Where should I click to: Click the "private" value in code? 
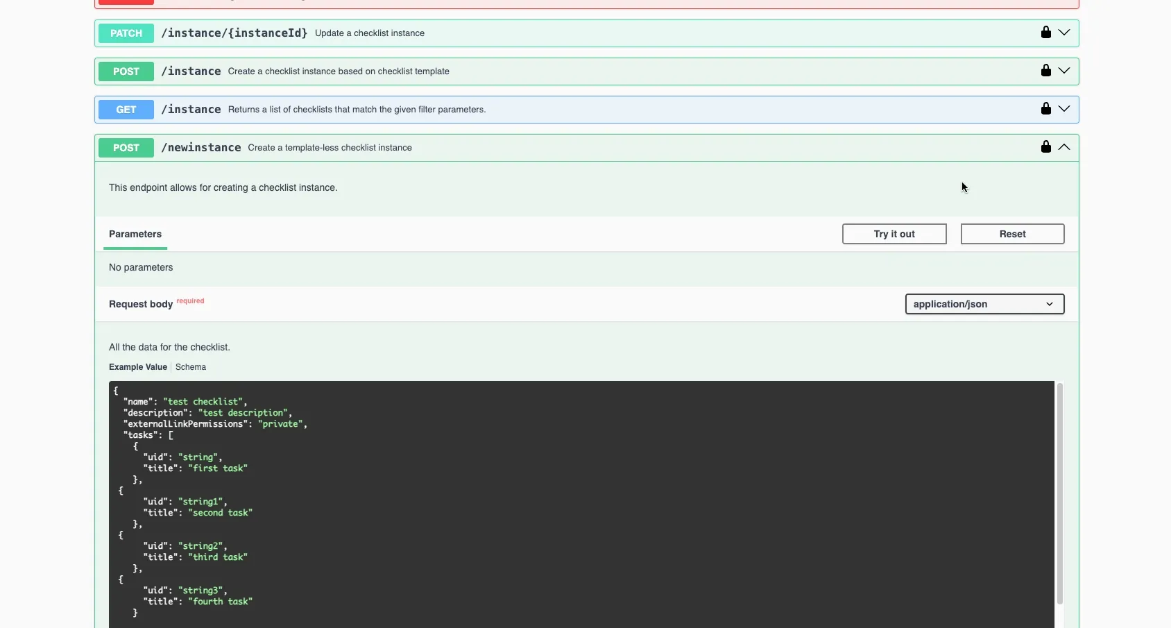click(280, 424)
